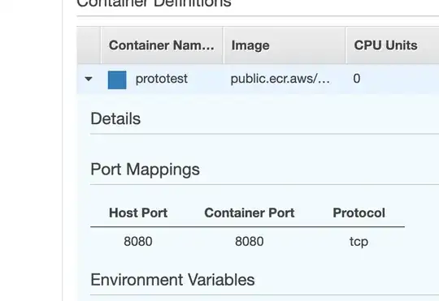Select the tcp protocol value
The height and width of the screenshot is (301, 439).
point(359,242)
